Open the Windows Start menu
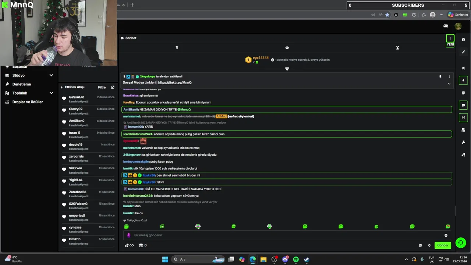Viewport: 471px width, 265px height. [x=165, y=259]
